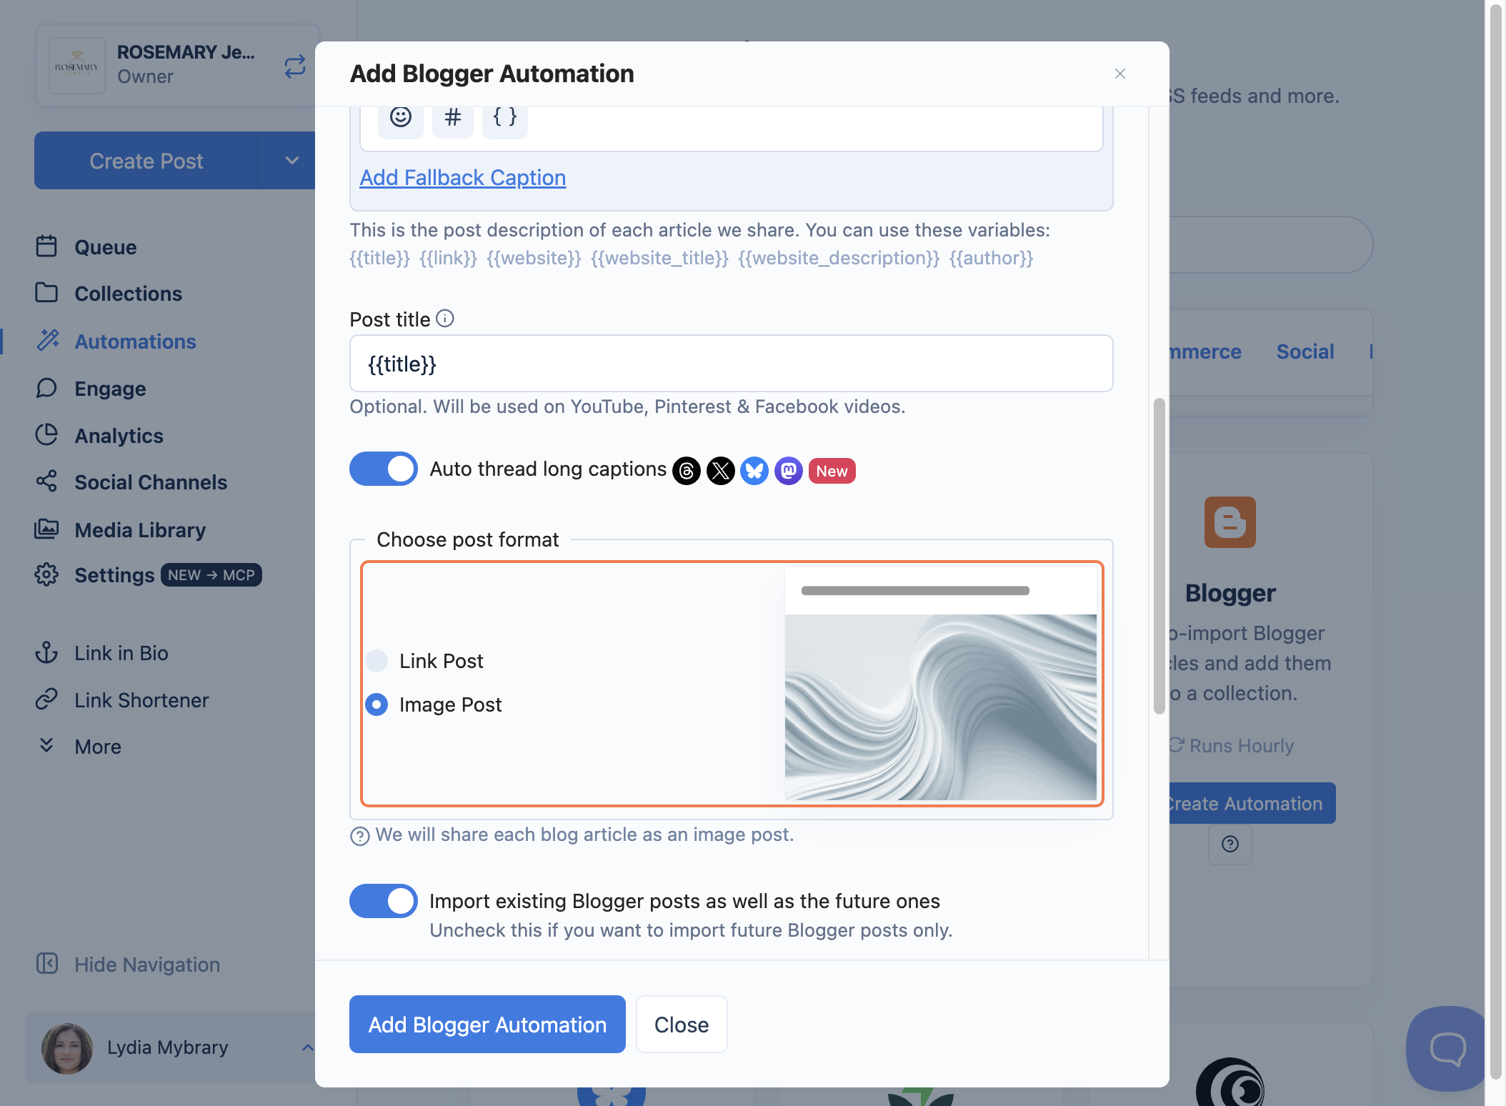This screenshot has height=1106, width=1506.
Task: Click the Engage speech bubble icon
Action: [x=46, y=388]
